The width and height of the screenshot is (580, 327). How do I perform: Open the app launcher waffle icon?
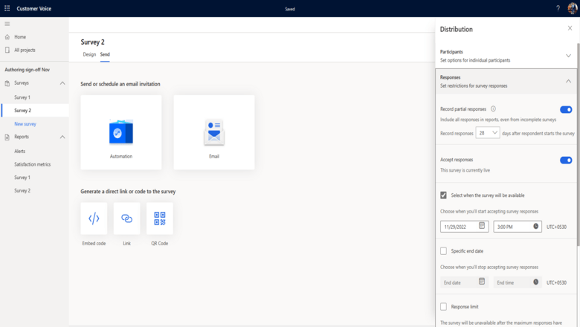tap(7, 8)
